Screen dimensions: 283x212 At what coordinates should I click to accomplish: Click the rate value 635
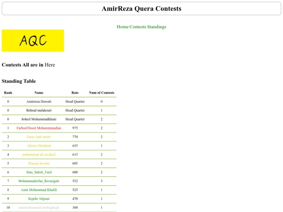[x=75, y=146]
